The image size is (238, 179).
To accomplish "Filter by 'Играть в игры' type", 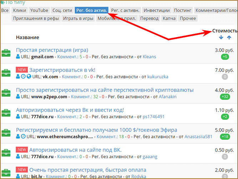I will 78,18.
